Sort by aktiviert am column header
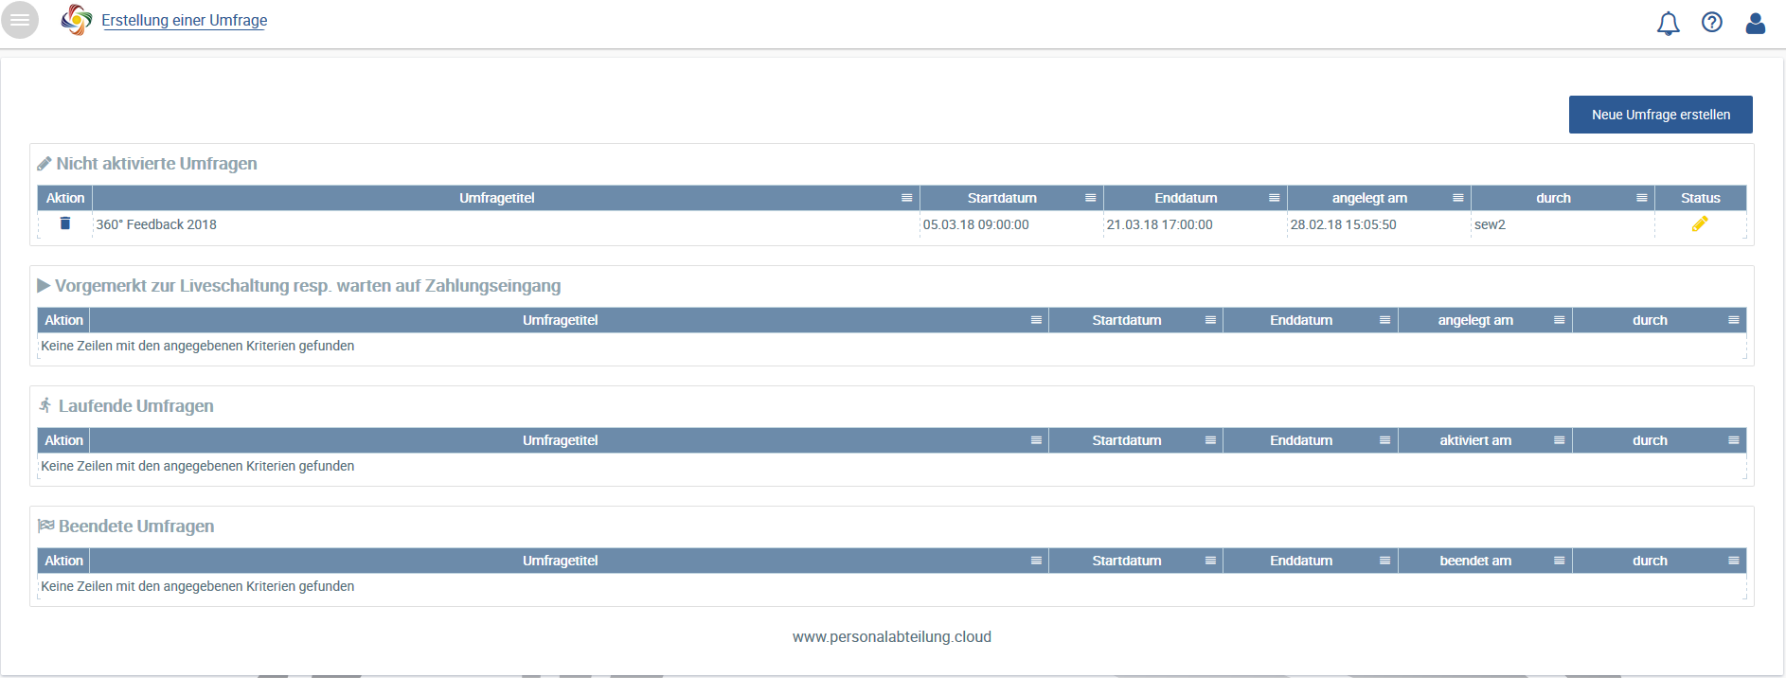 point(1475,440)
